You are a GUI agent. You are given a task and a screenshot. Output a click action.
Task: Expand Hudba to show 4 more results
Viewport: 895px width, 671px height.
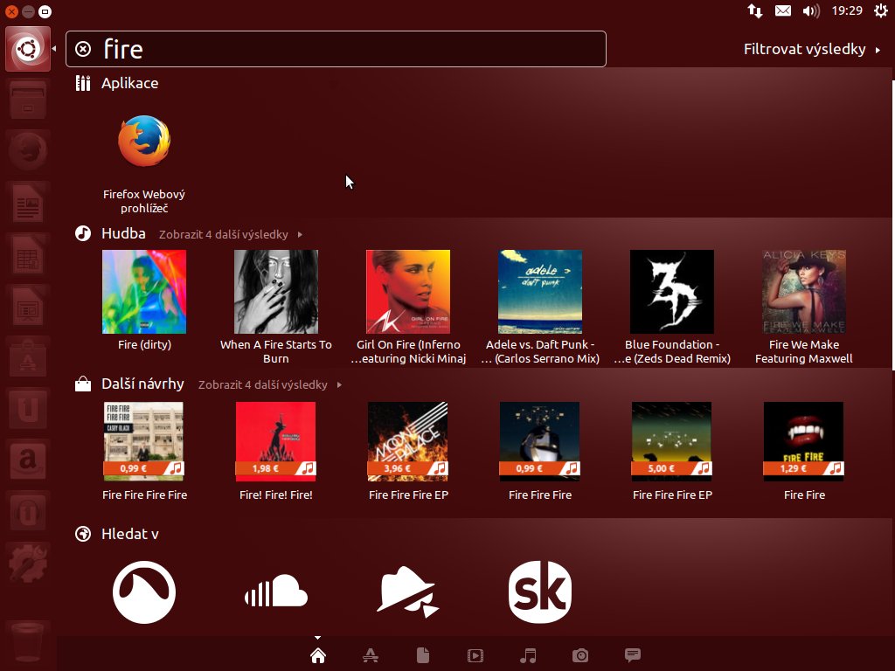pos(231,234)
